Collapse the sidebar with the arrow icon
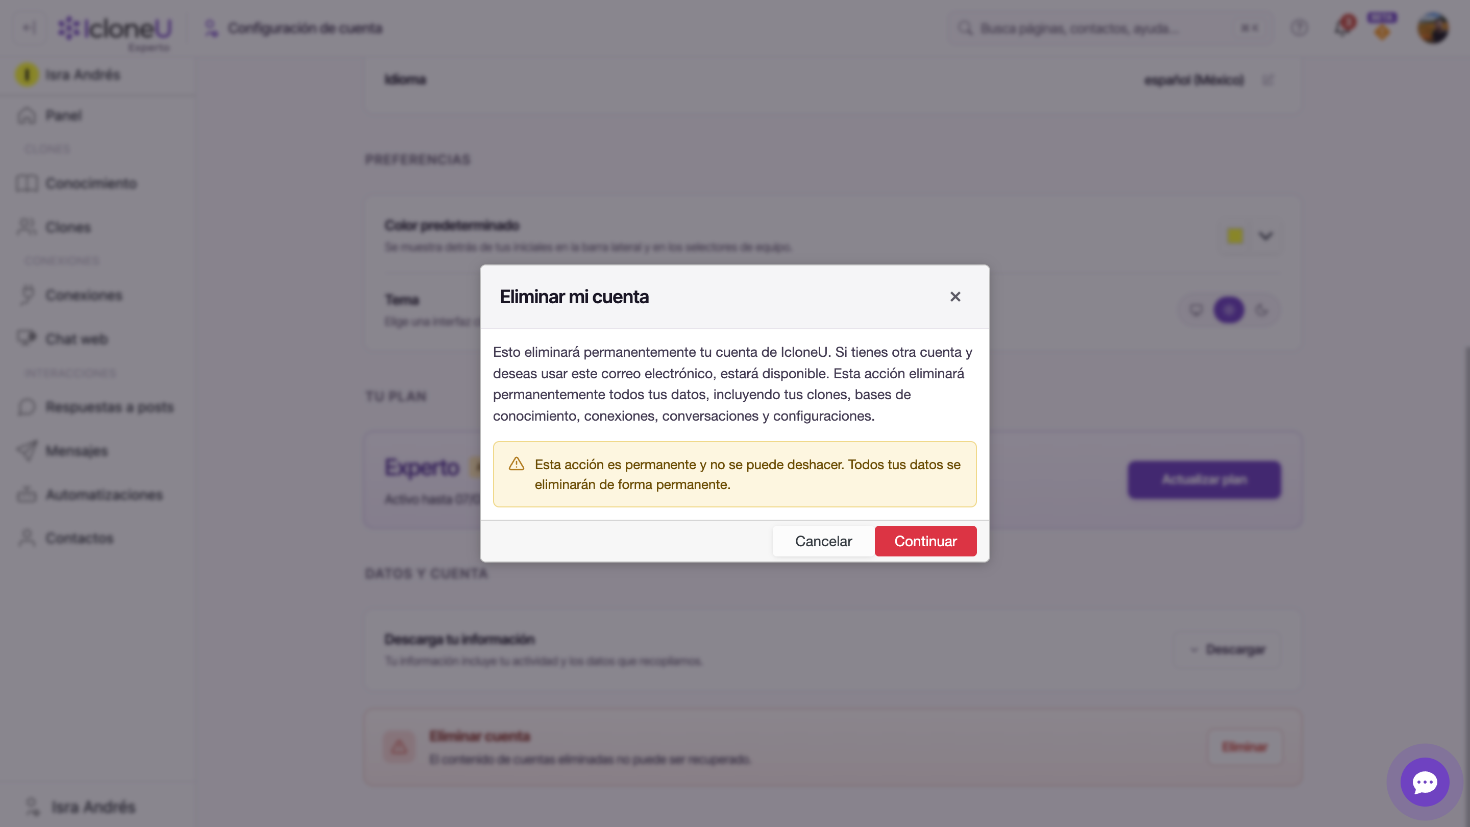 [29, 28]
